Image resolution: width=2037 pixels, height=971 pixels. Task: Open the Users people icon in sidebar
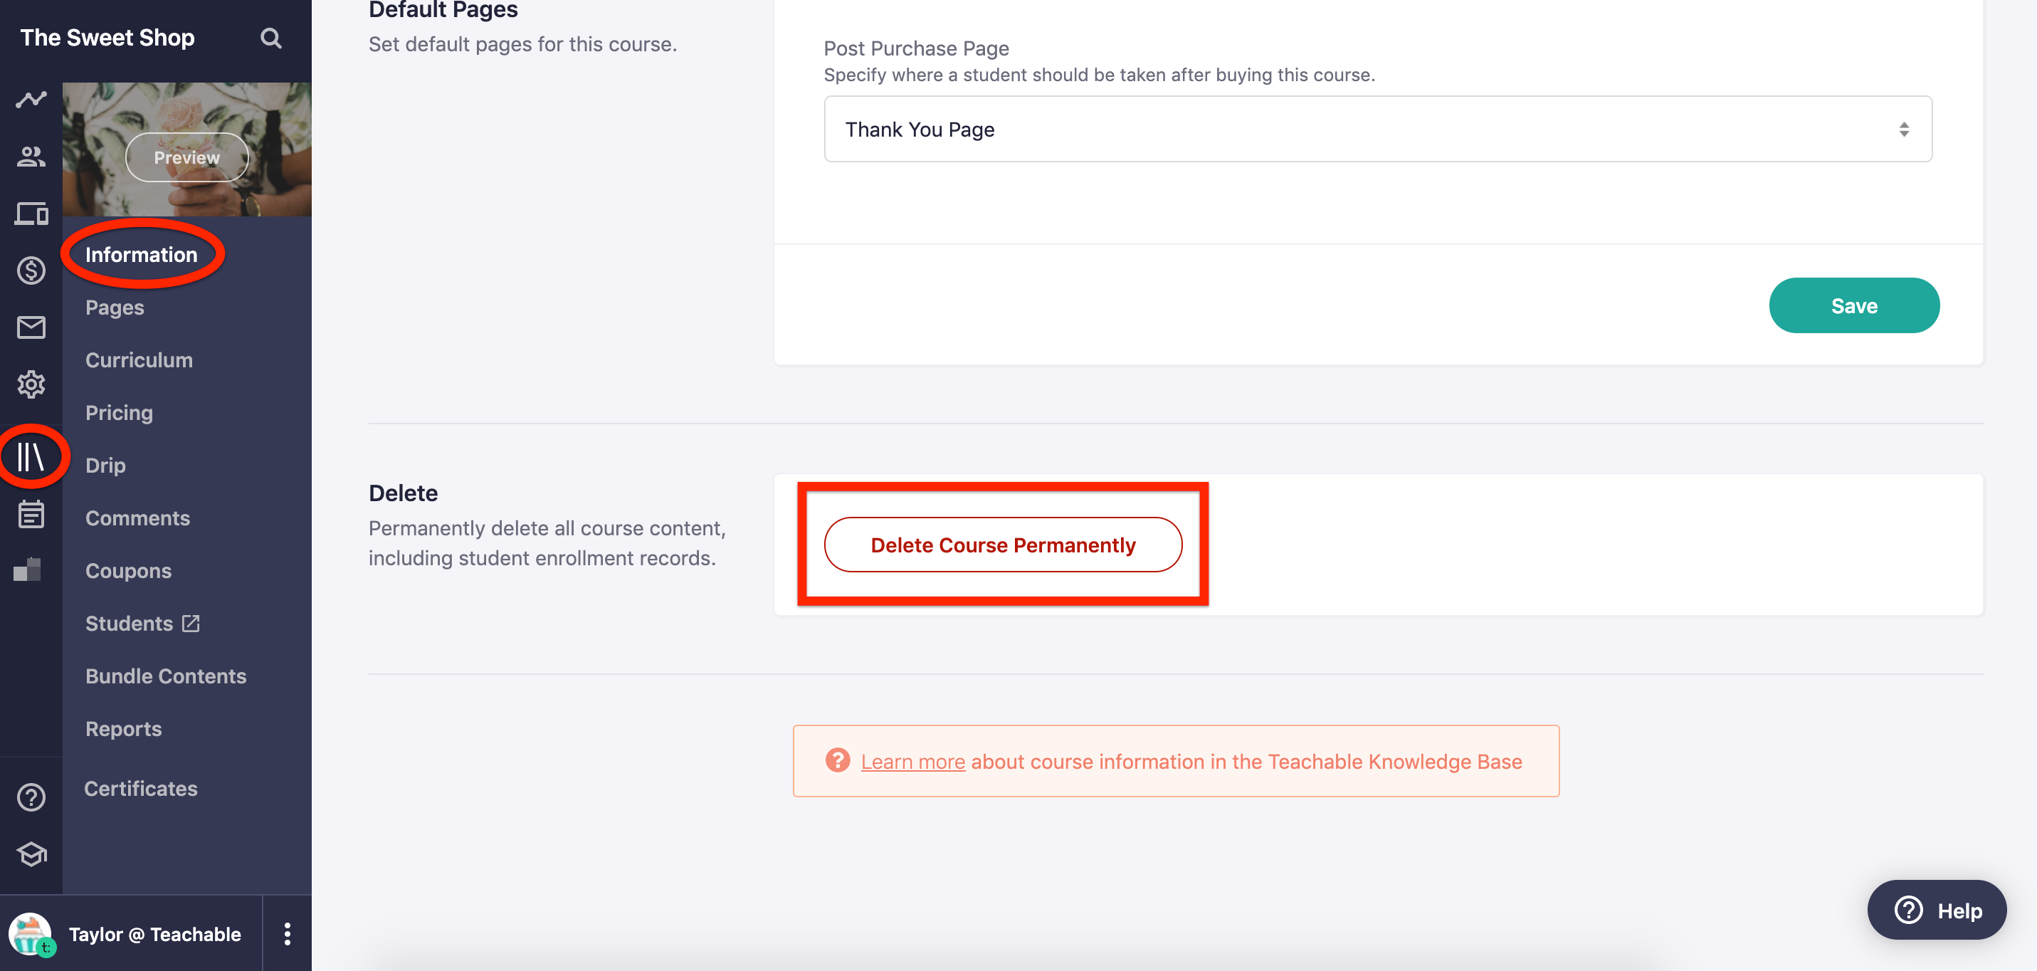[31, 157]
